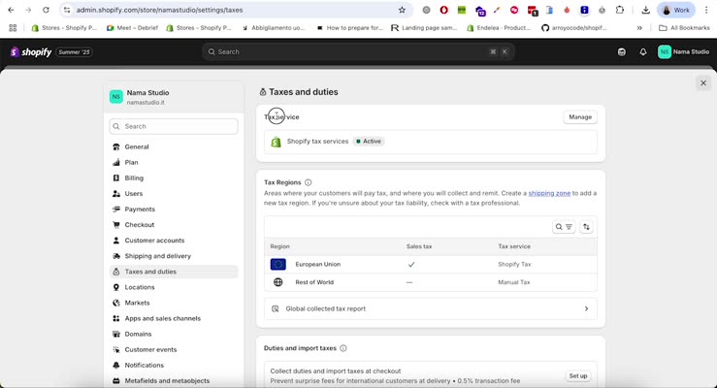Click the Shipping and delivery truck icon

116,256
